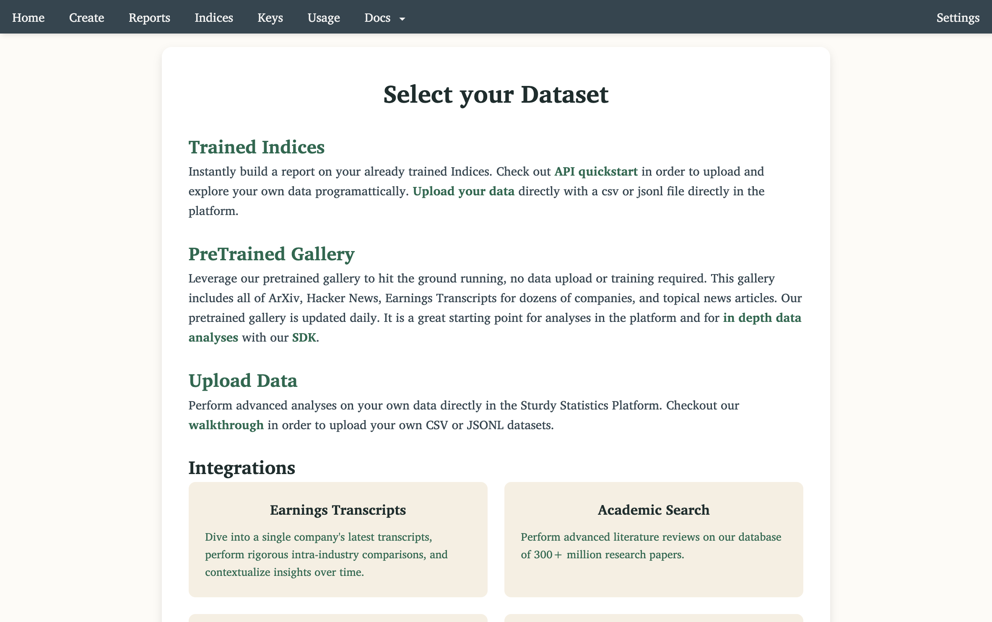The width and height of the screenshot is (992, 622).
Task: Click the Select your Dataset title
Action: click(496, 94)
